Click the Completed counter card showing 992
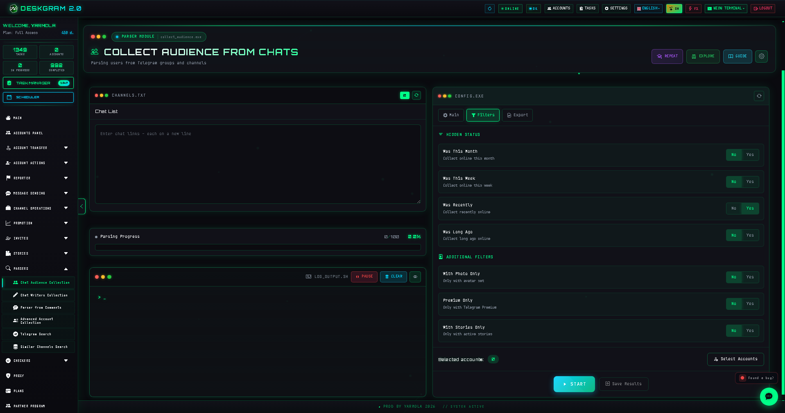 (57, 68)
